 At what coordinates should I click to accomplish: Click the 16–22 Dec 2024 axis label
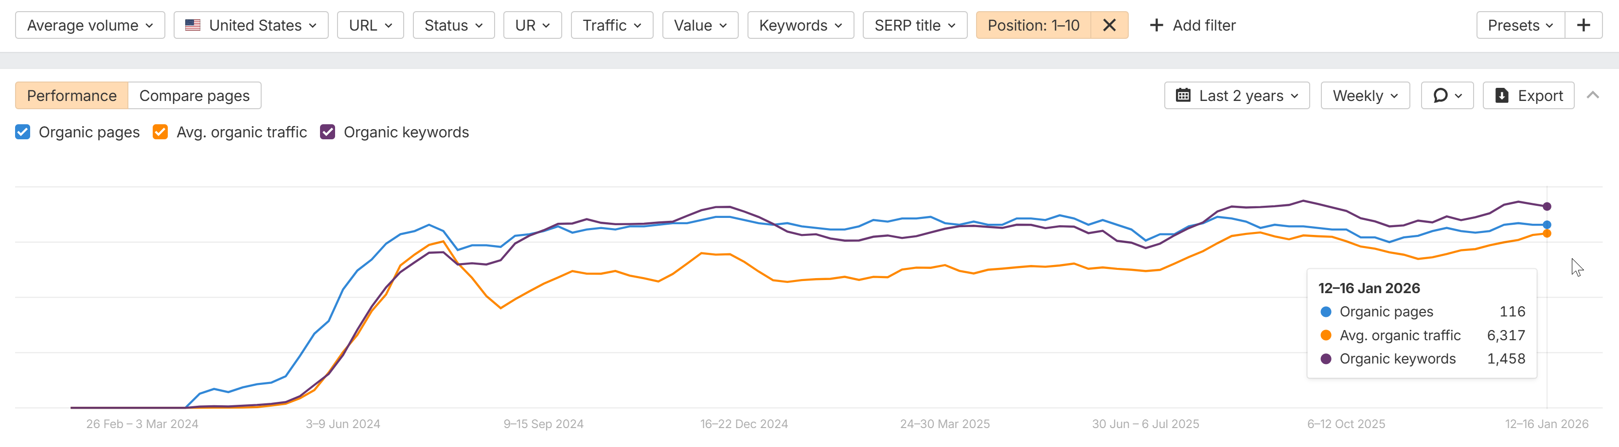coord(744,424)
